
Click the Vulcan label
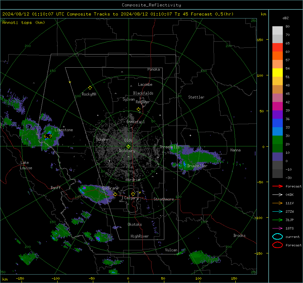[171, 250]
